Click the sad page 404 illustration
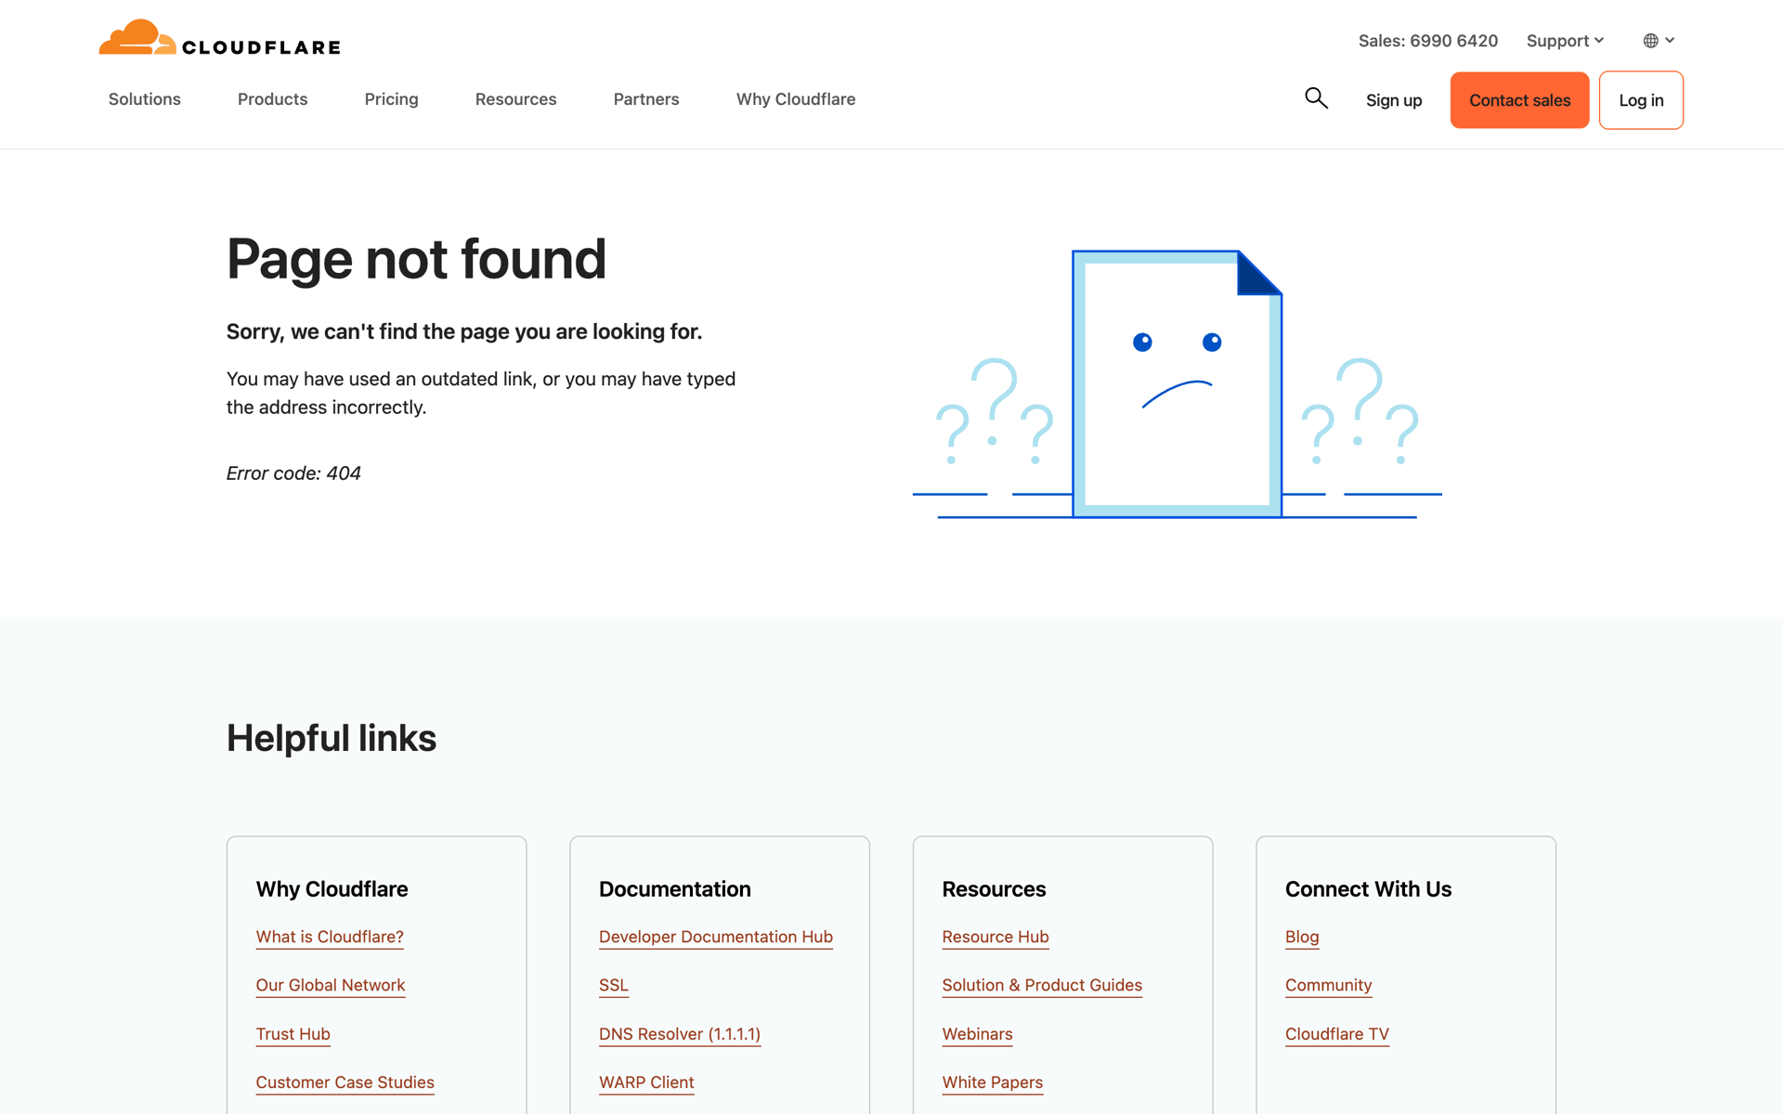The height and width of the screenshot is (1114, 1783). point(1177,383)
